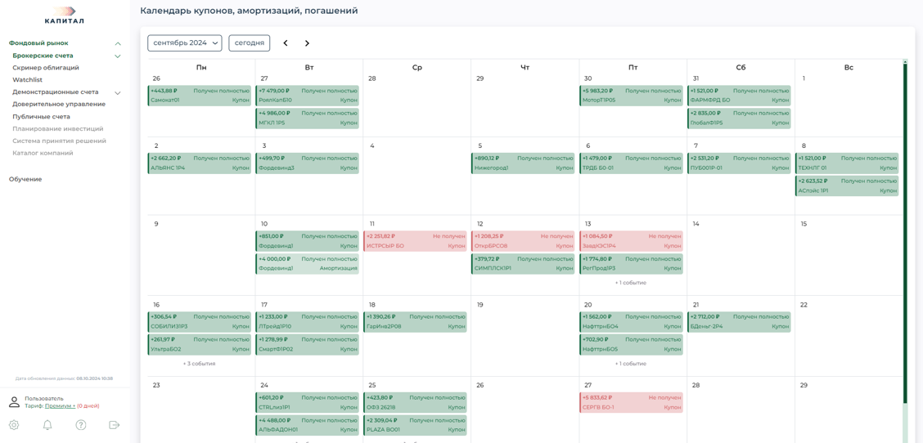
Task: Open the ГлобалФ1Р5 coupon event
Action: click(x=740, y=119)
